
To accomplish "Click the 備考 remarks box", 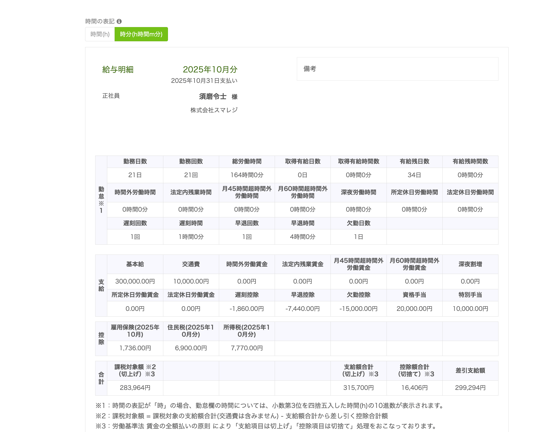I will tap(397, 69).
